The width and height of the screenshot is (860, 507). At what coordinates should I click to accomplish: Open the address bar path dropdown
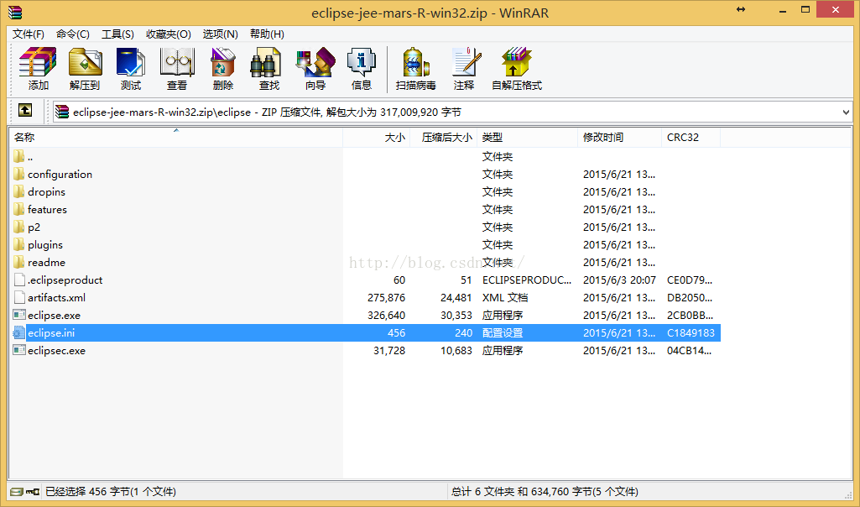click(x=845, y=112)
